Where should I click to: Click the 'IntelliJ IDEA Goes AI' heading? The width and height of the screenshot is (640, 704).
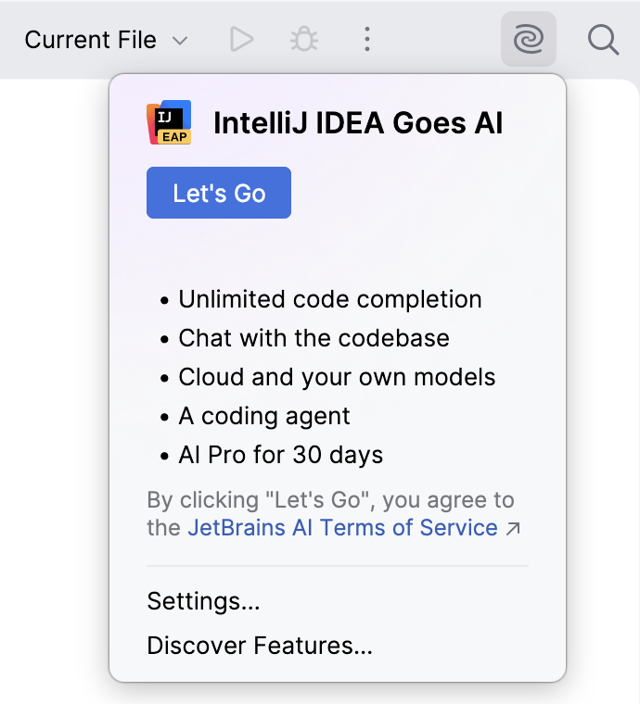(x=358, y=122)
